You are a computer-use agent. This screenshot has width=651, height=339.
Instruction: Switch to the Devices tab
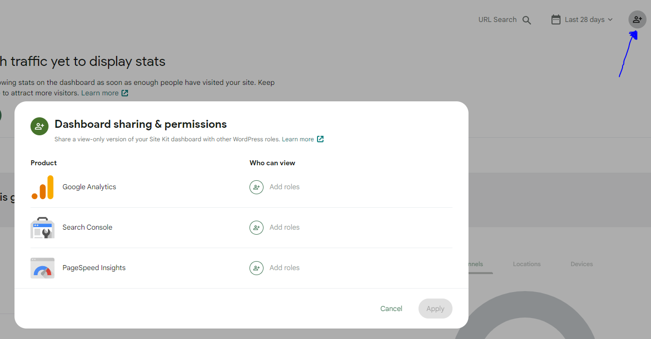click(x=581, y=264)
